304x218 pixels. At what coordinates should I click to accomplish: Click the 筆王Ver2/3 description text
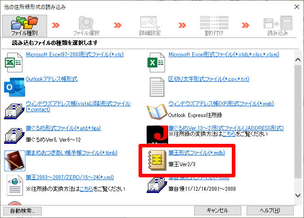pyautogui.click(x=182, y=164)
